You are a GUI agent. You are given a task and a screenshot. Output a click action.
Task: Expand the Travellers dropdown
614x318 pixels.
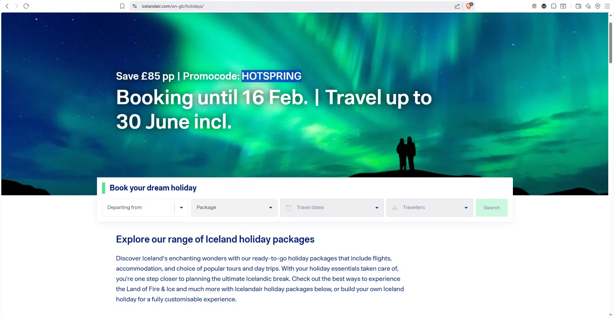click(x=430, y=208)
